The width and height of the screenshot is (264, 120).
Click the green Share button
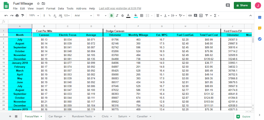tap(242, 5)
